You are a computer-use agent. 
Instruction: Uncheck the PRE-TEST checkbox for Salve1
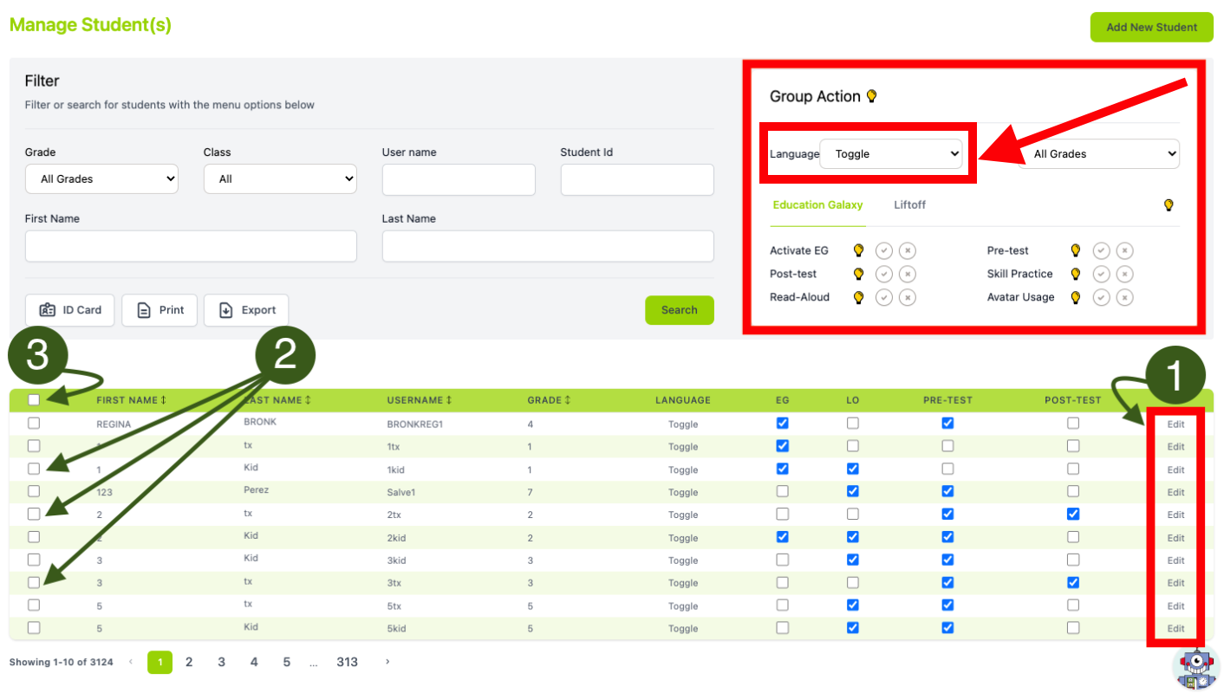tap(947, 491)
